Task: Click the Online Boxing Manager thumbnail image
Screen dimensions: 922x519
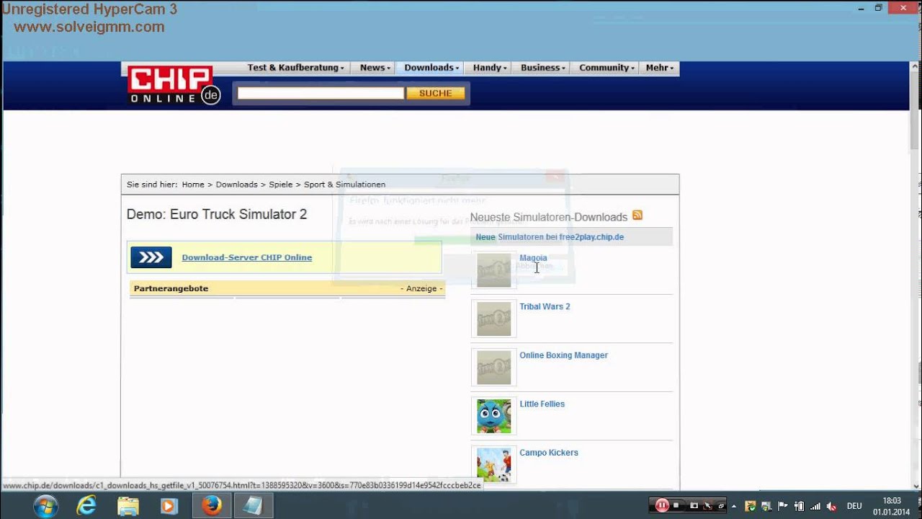Action: (x=494, y=368)
